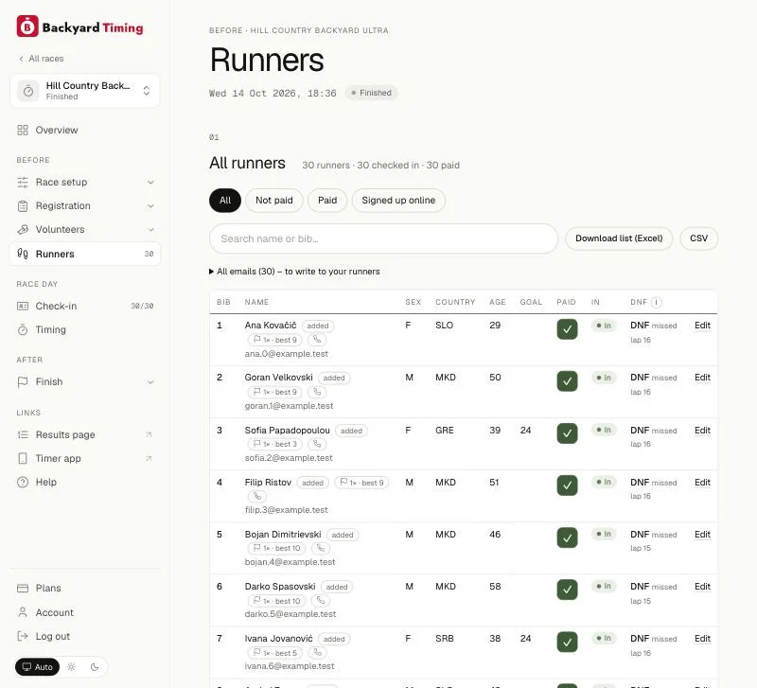
Task: Expand the Registration chevron
Action: [150, 205]
